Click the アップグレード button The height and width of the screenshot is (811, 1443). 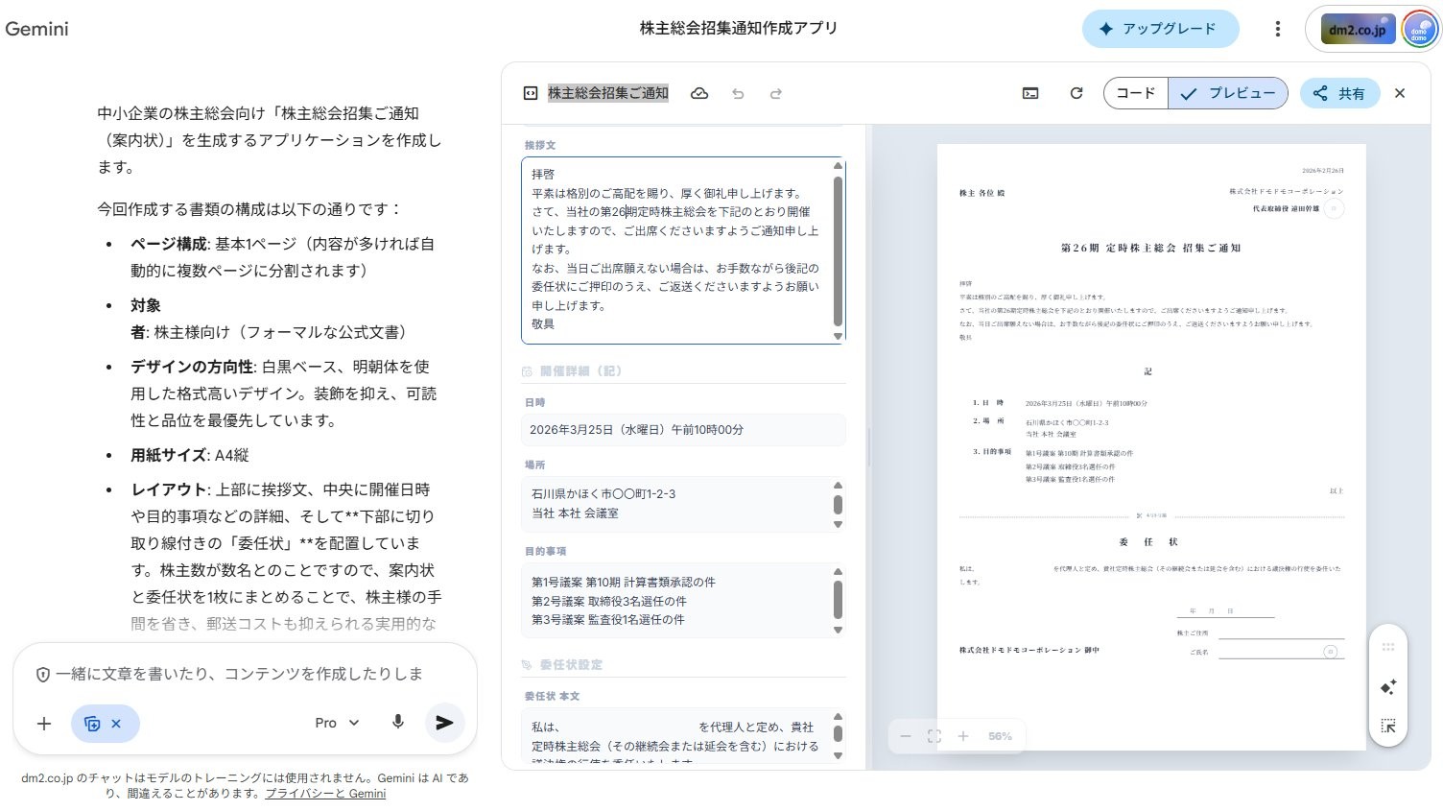pyautogui.click(x=1161, y=29)
